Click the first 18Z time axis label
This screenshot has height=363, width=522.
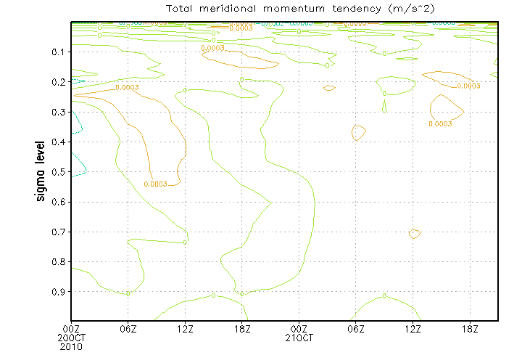point(242,330)
